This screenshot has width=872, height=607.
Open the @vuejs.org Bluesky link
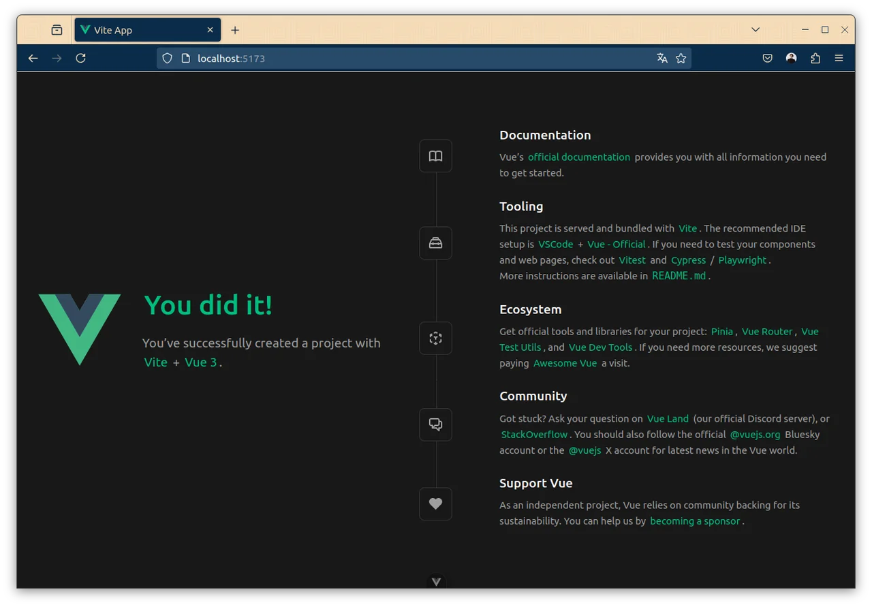(x=755, y=435)
